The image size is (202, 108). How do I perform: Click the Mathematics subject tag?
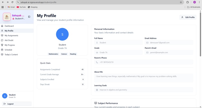tap(53, 54)
